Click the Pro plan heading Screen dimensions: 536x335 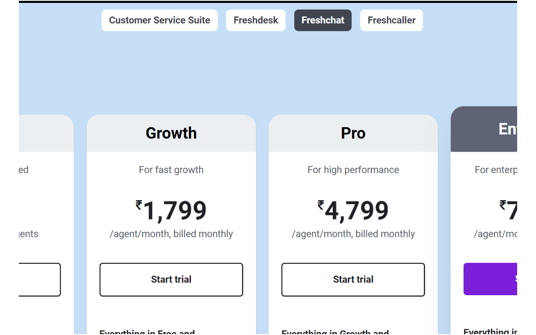(x=353, y=133)
